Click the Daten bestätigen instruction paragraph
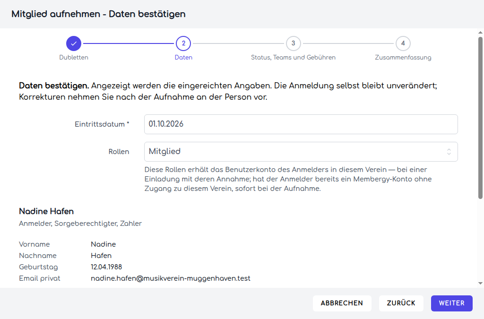Viewport: 484px width, 319px height. tap(228, 91)
